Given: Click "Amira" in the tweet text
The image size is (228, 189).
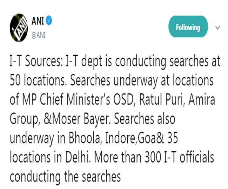Looking at the screenshot, I should (x=202, y=99).
